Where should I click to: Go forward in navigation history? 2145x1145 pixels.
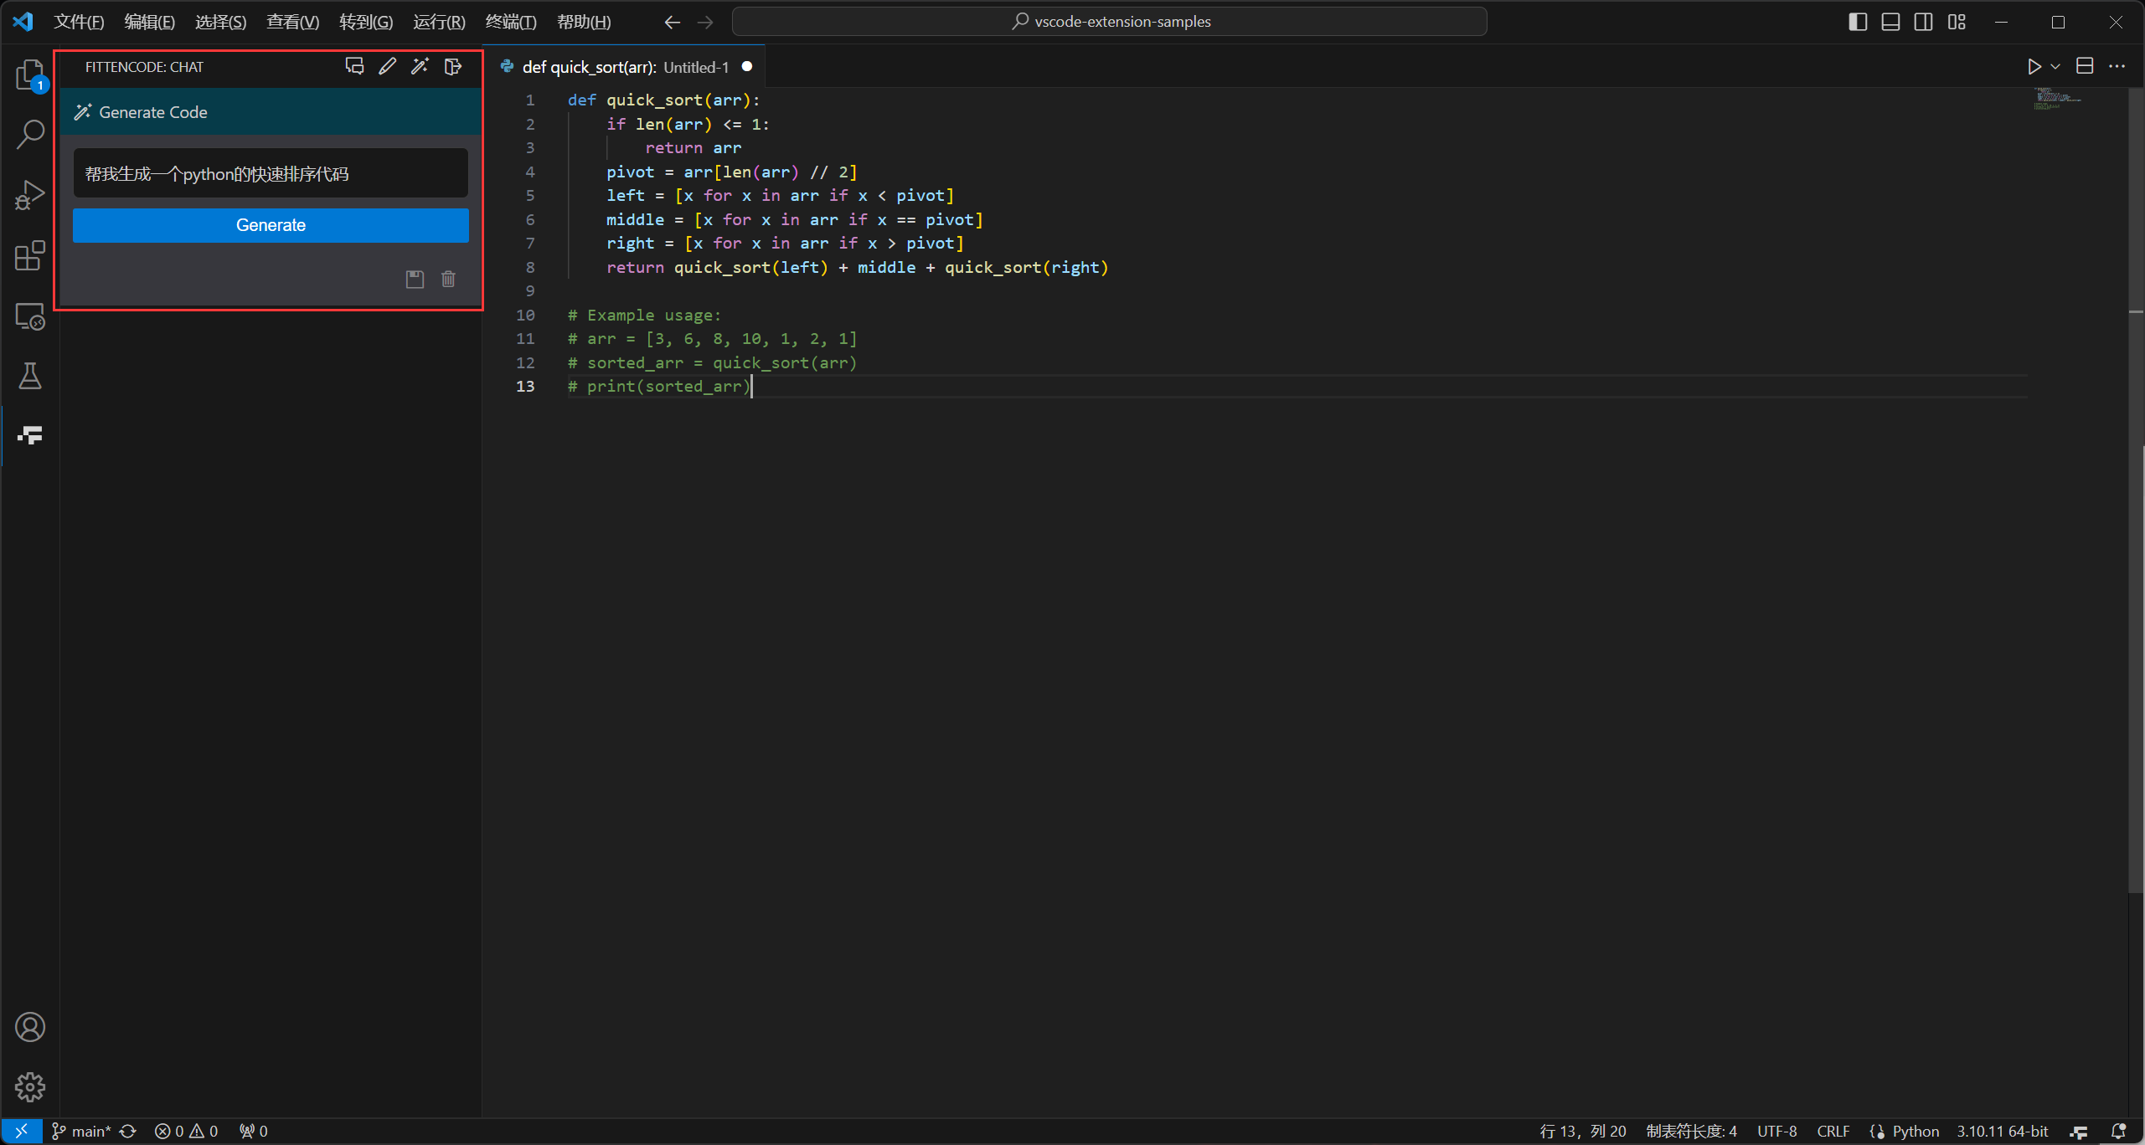[x=705, y=22]
